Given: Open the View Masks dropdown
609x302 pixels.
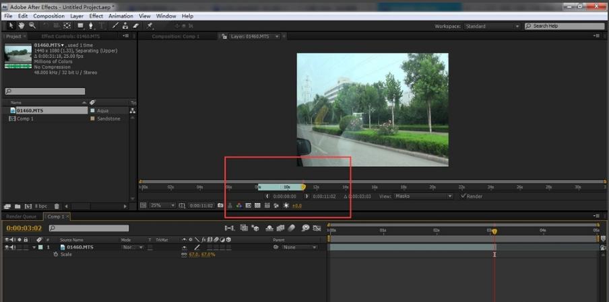Looking at the screenshot, I should [423, 196].
